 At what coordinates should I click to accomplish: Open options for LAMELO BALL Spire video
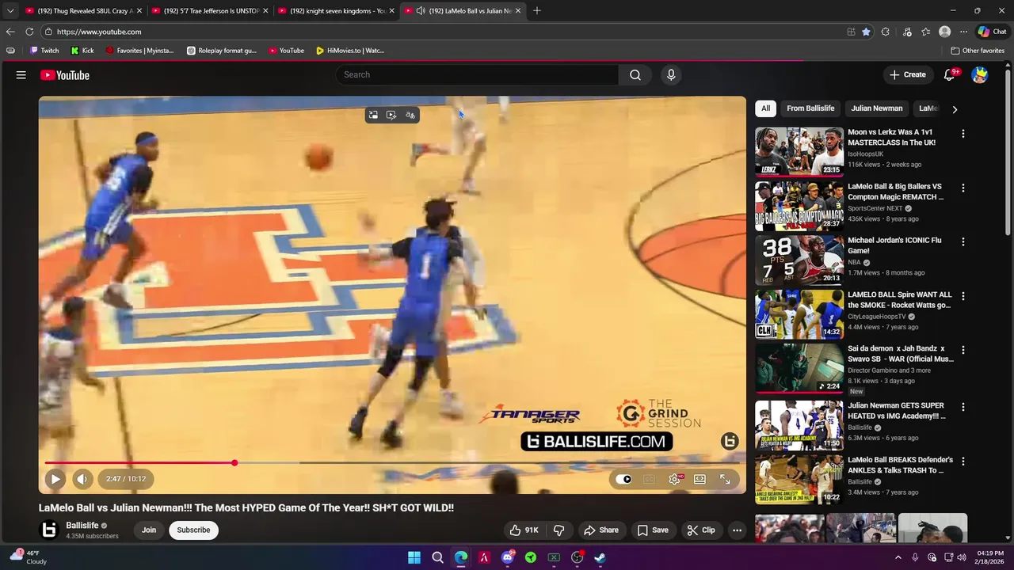click(x=963, y=296)
